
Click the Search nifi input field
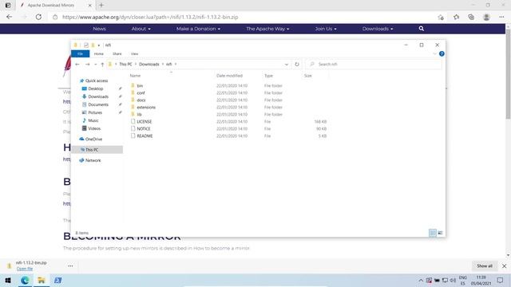(374, 65)
